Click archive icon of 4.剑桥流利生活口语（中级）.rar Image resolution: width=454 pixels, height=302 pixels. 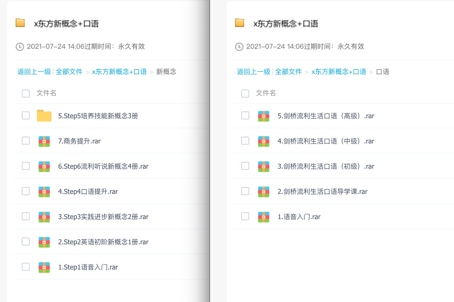click(x=264, y=141)
